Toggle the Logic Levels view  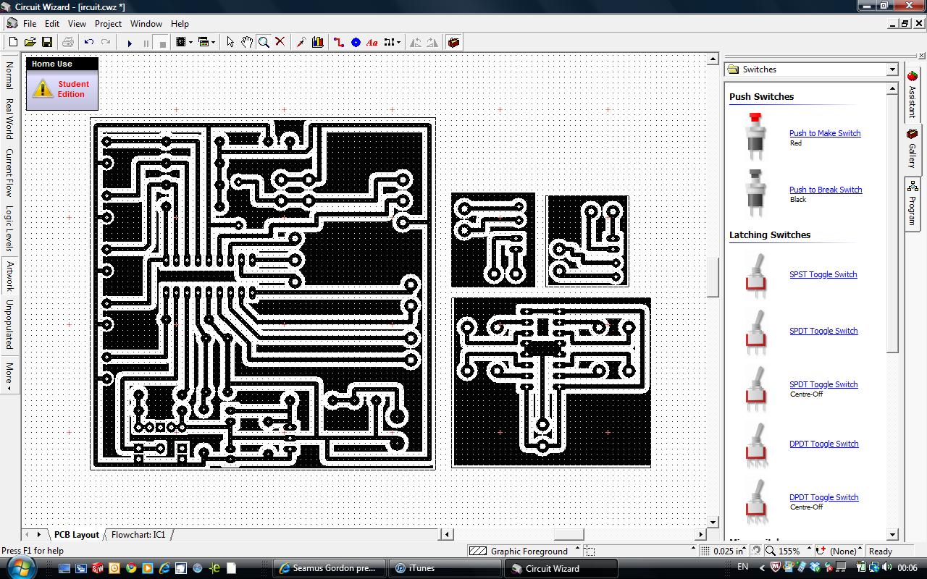[8, 227]
